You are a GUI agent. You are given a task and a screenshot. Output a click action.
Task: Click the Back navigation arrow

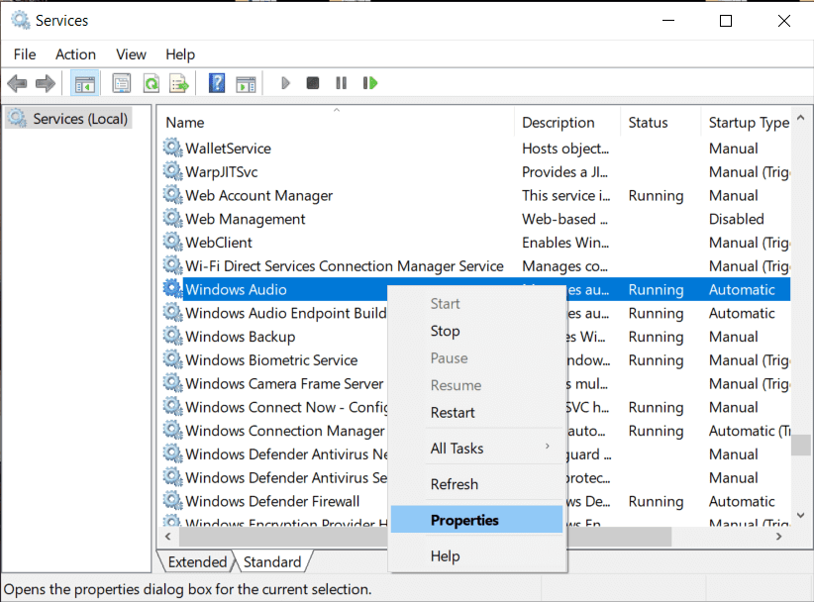coord(17,82)
